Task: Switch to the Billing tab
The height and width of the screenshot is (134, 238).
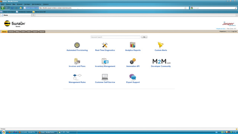Action: (17, 32)
